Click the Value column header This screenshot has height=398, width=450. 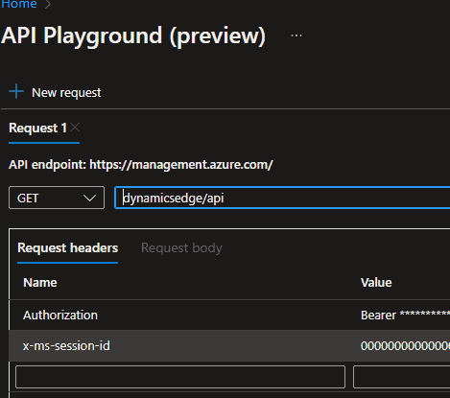click(x=376, y=283)
